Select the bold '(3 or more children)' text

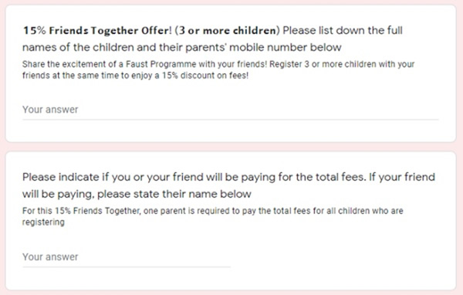(x=227, y=30)
